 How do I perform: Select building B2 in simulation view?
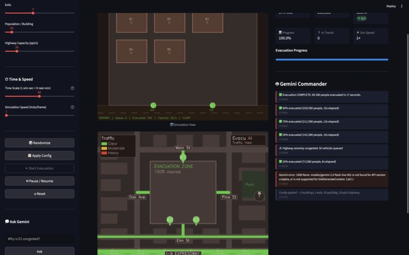(x=169, y=23)
